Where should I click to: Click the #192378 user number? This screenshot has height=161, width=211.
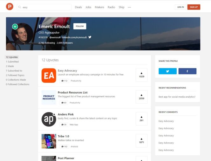pyautogui.click(x=43, y=37)
